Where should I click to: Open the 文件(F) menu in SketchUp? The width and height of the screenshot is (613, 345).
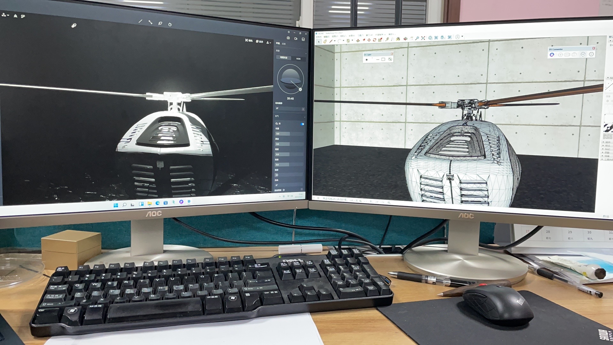point(319,37)
